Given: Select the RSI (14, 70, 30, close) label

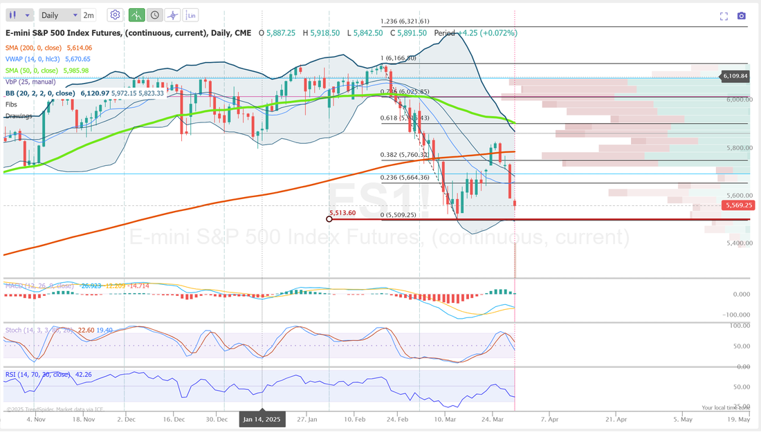Looking at the screenshot, I should [x=38, y=375].
